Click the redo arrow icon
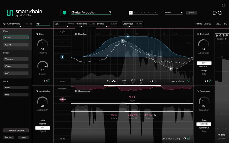Screen dimensions: 229x143 click(220, 13)
